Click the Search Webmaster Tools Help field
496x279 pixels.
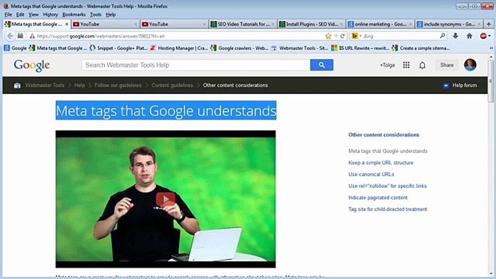196,65
